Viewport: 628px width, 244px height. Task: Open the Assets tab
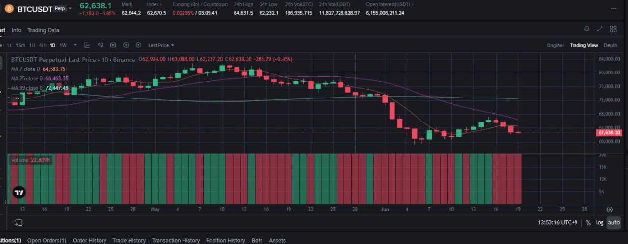click(x=277, y=240)
